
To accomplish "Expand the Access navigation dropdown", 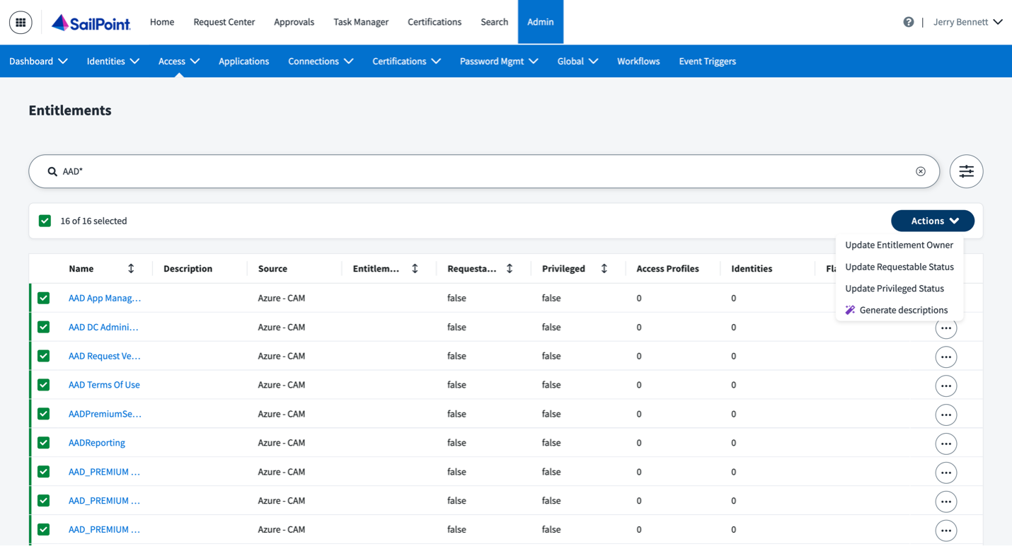I will pos(178,61).
